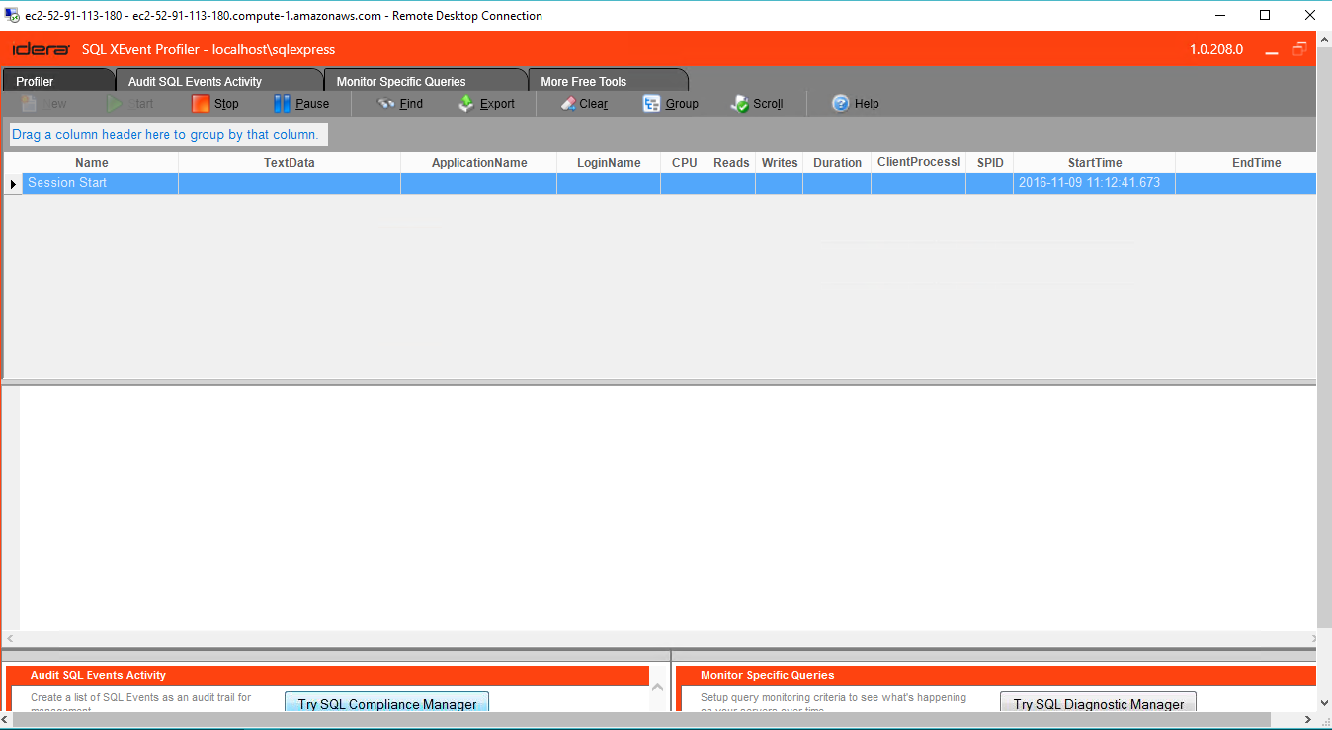Open Help from the question mark icon
The height and width of the screenshot is (730, 1332).
[841, 103]
